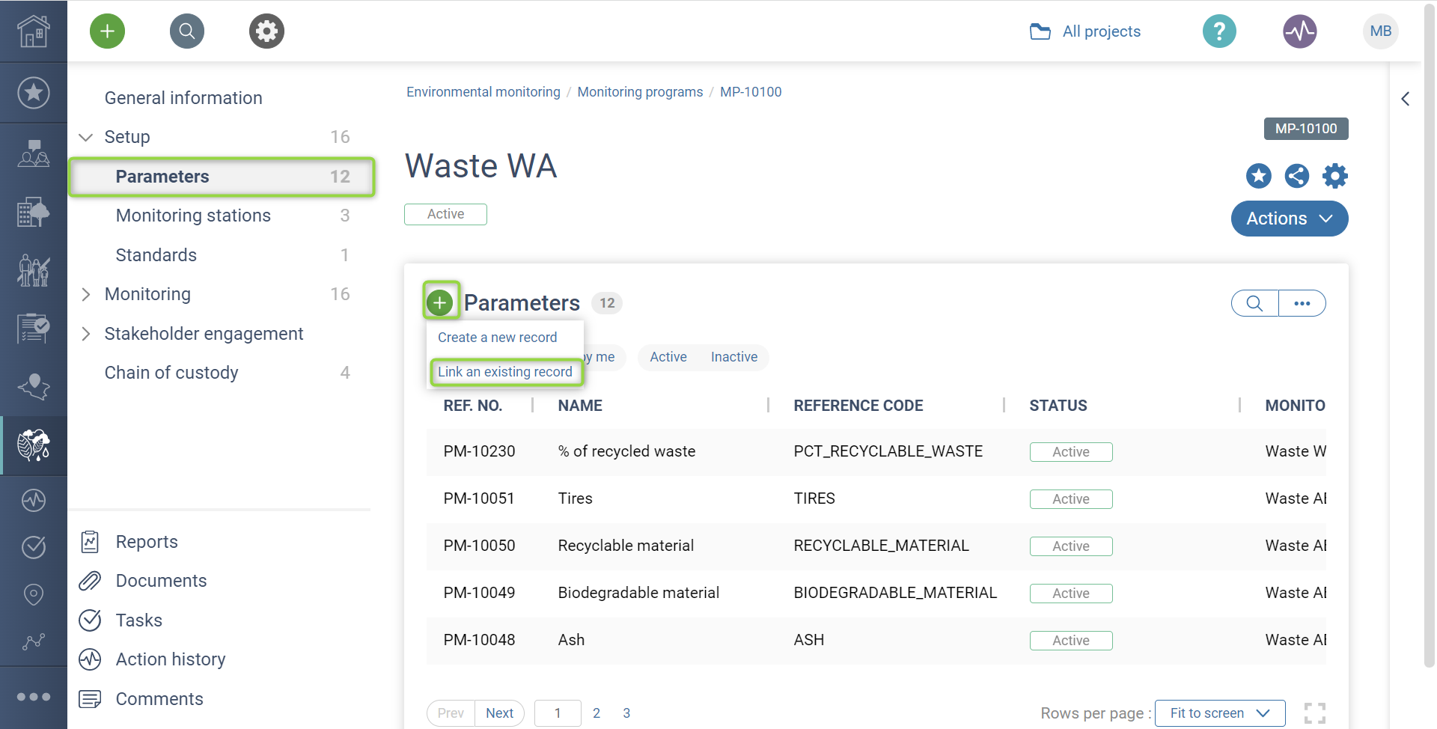
Task: Open Environmental monitoring module in left sidebar
Action: coord(34,445)
